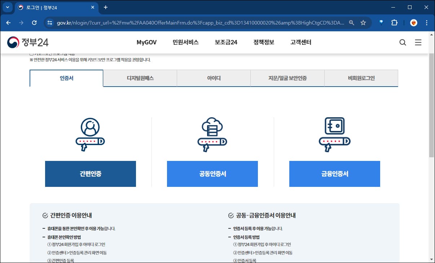Click the vault icon above 금융인증서

pos(334,133)
